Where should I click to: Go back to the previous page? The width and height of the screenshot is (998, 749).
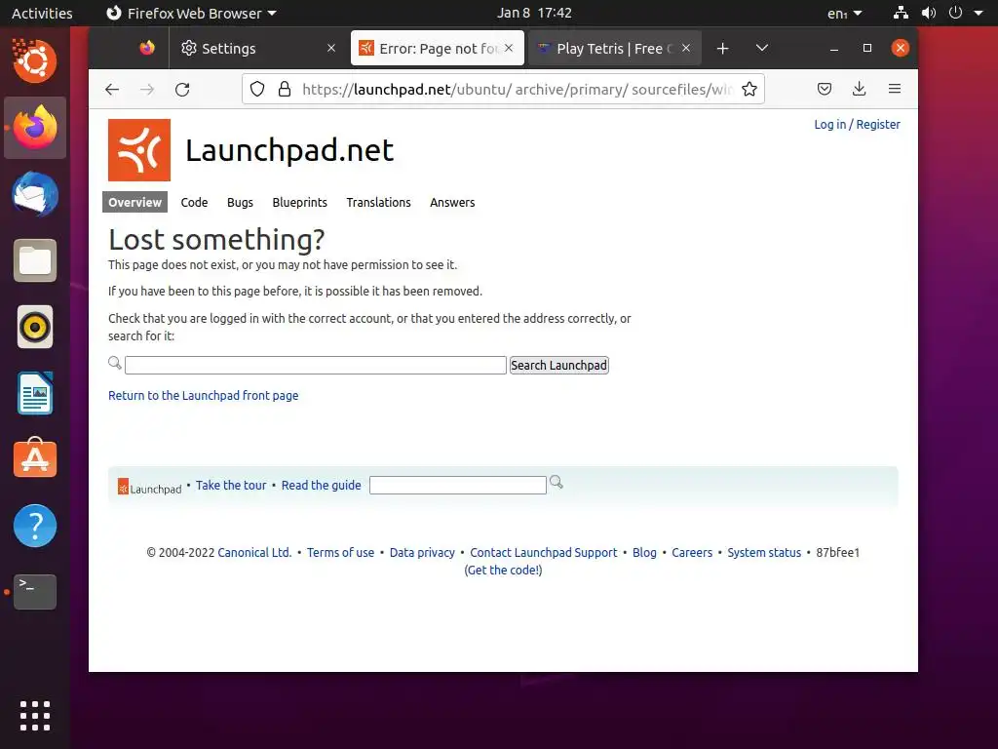(112, 89)
